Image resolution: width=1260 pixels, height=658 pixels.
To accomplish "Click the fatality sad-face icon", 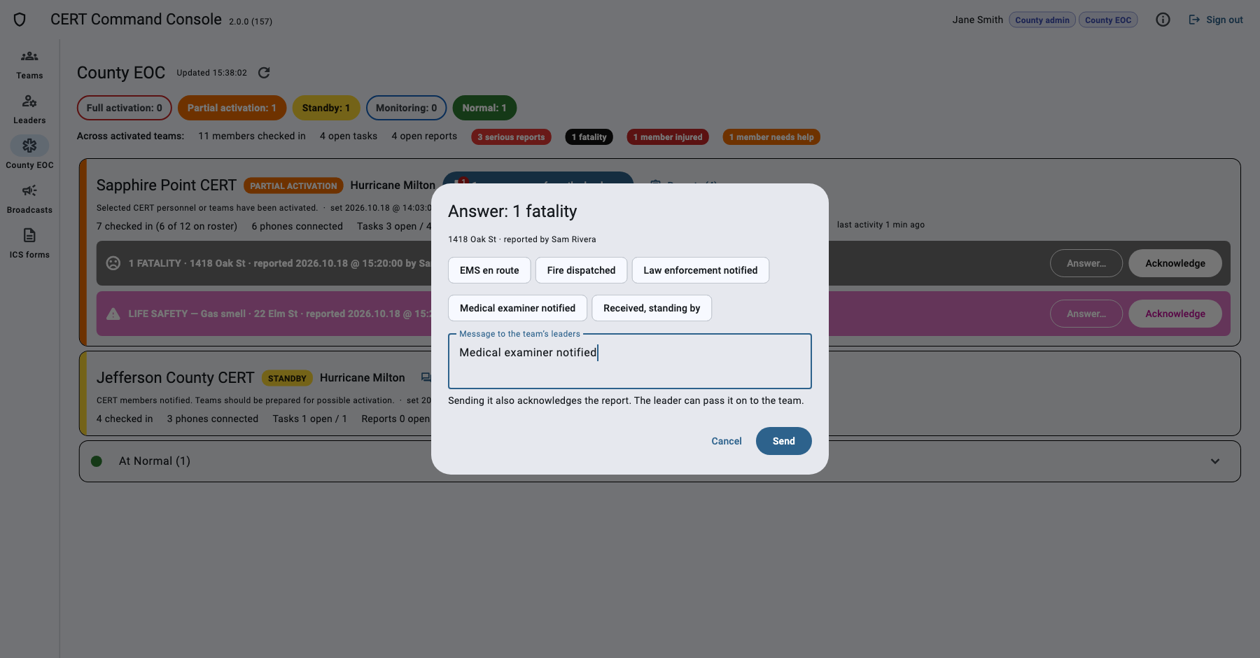I will point(113,263).
